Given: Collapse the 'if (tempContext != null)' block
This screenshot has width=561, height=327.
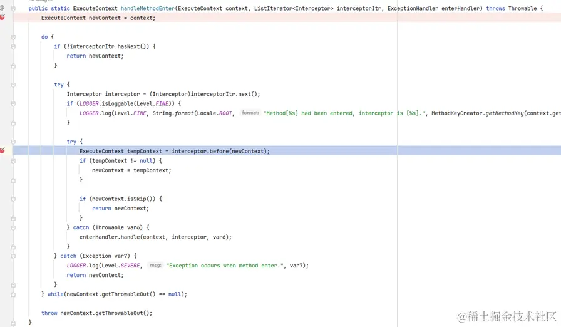Looking at the screenshot, I should tap(13, 161).
